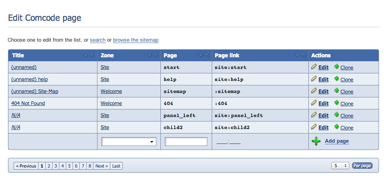Sort Title column descending arrow
The width and height of the screenshot is (387, 186).
(86, 55)
